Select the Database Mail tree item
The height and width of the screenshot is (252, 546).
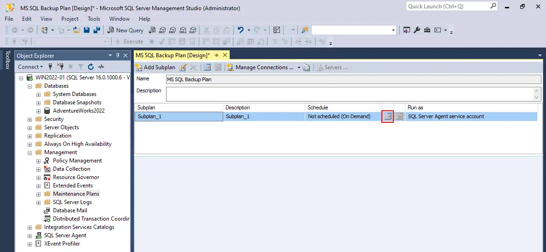(x=70, y=210)
